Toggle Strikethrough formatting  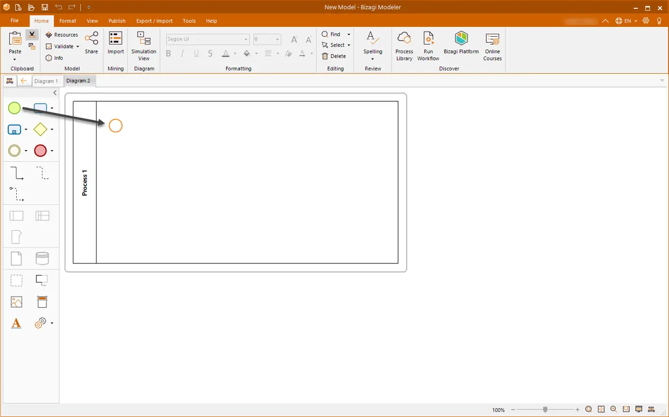point(210,53)
